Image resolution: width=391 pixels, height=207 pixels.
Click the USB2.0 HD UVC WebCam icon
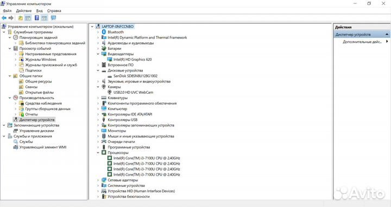click(110, 92)
